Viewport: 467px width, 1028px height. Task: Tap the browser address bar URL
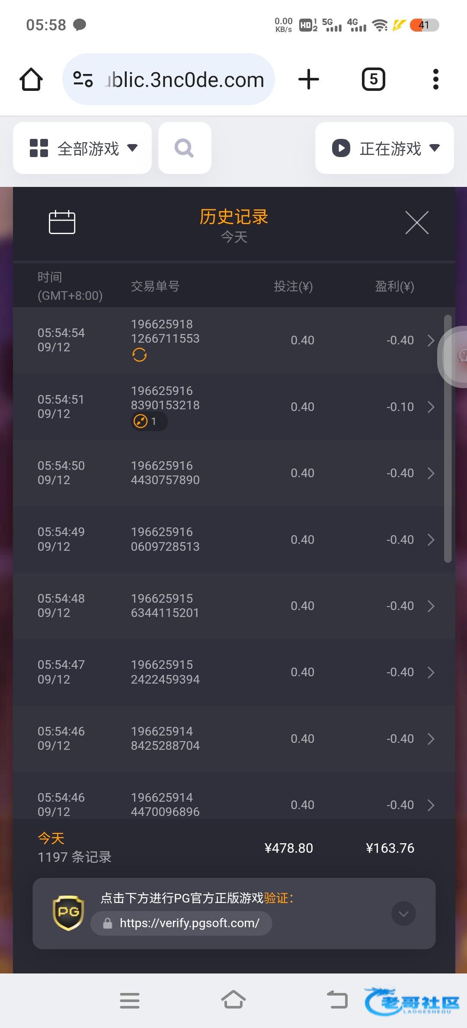pos(185,80)
